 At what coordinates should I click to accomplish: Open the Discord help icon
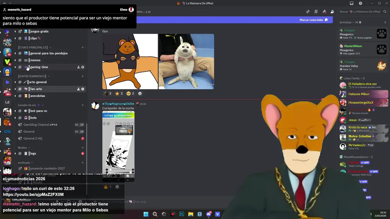[x=360, y=3]
